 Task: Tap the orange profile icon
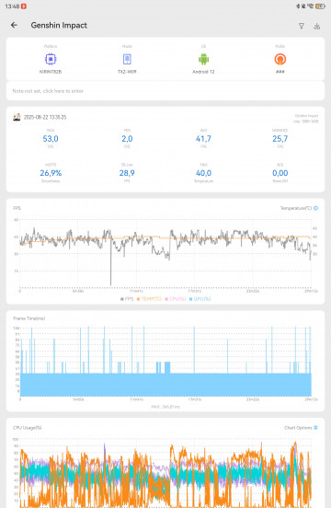click(x=280, y=59)
